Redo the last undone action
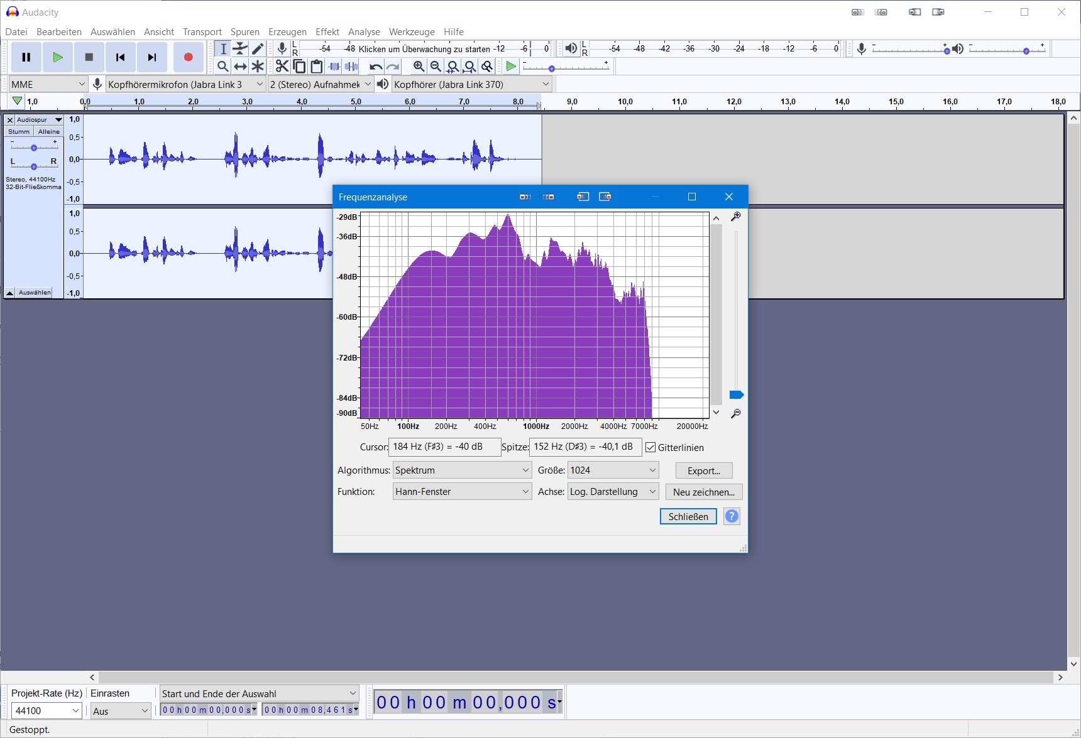Image resolution: width=1081 pixels, height=738 pixels. 393,66
